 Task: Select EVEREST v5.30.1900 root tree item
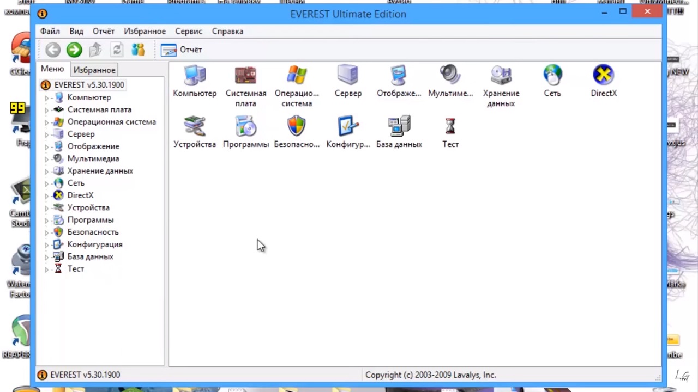click(x=89, y=85)
